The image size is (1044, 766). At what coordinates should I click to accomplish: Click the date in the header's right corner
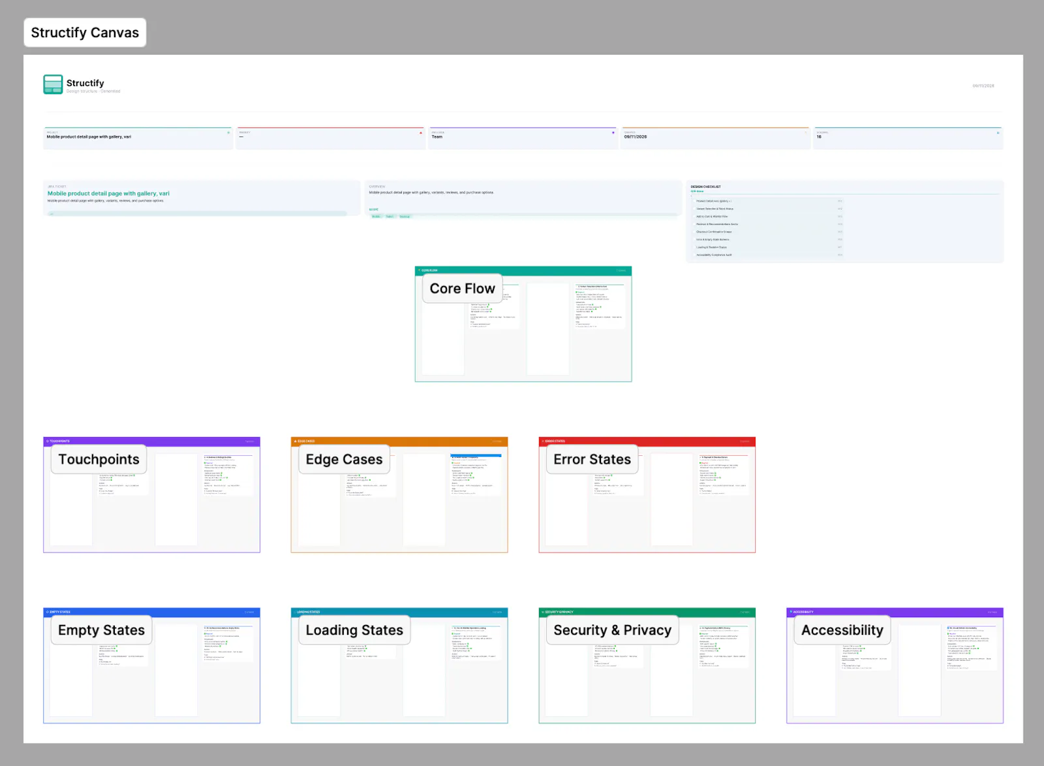click(983, 86)
